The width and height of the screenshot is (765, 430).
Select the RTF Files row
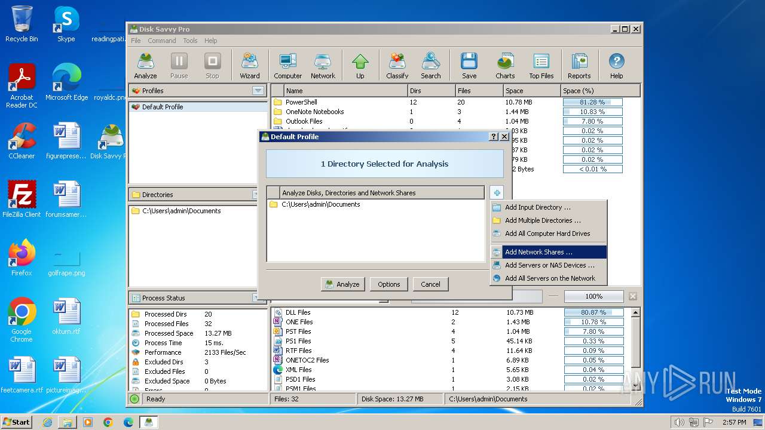pos(451,351)
